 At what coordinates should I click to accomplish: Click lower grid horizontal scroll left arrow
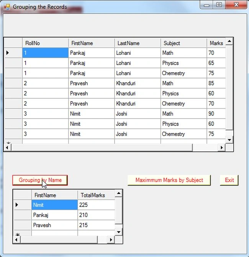pyautogui.click(x=16, y=240)
